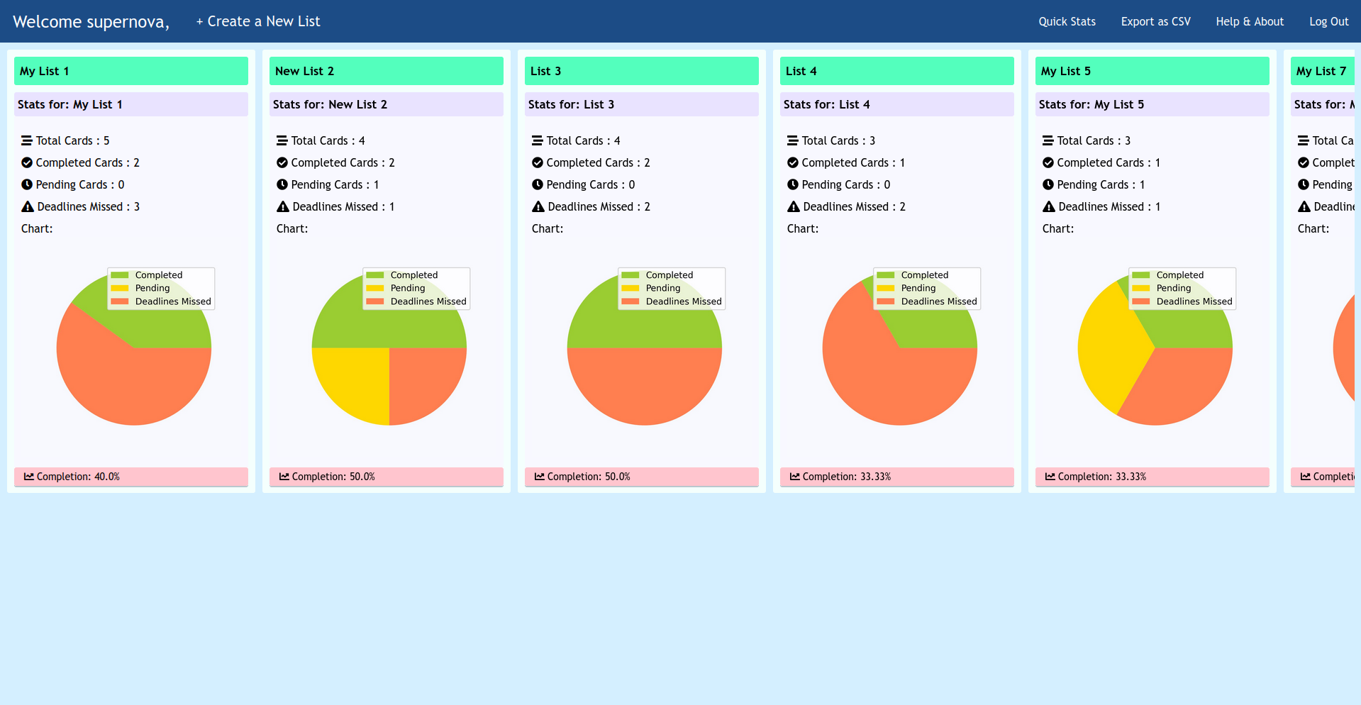Click Deadlines Missed : 3 text
Screen dimensions: 1361x705
(x=88, y=206)
